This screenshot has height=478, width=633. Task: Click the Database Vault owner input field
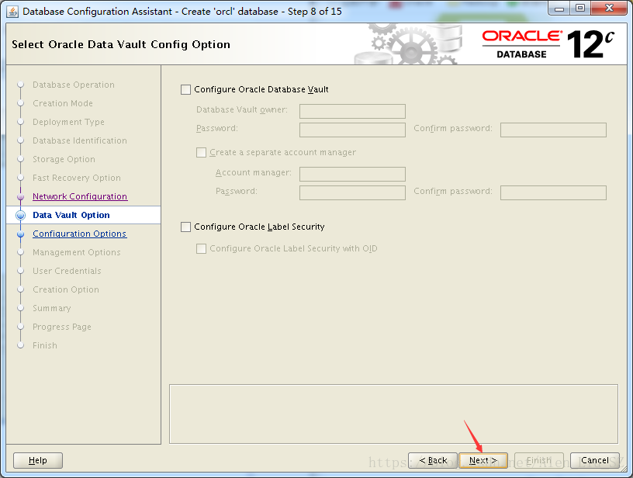pyautogui.click(x=352, y=111)
